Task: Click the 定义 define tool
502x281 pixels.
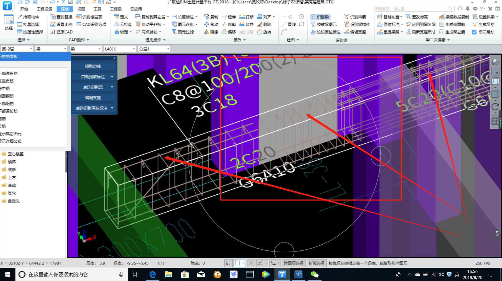Action: pyautogui.click(x=121, y=17)
